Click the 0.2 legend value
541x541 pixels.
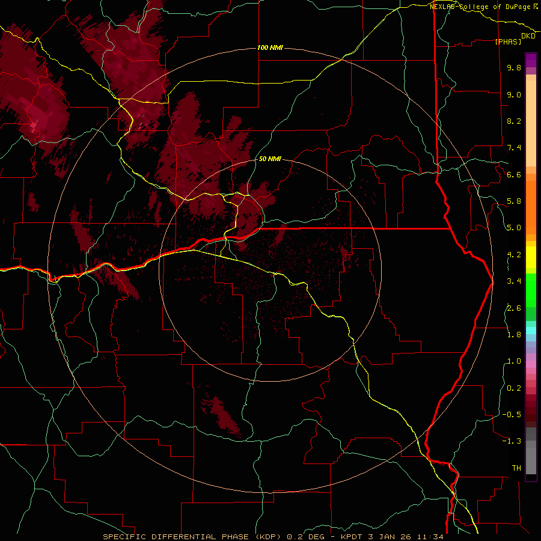(x=514, y=388)
